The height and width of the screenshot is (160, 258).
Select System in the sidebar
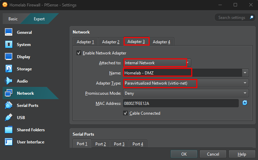pos(24,44)
